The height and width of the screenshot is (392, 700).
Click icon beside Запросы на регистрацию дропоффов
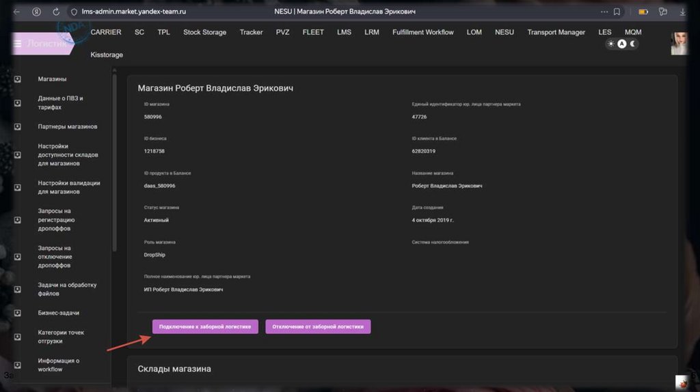(x=17, y=220)
